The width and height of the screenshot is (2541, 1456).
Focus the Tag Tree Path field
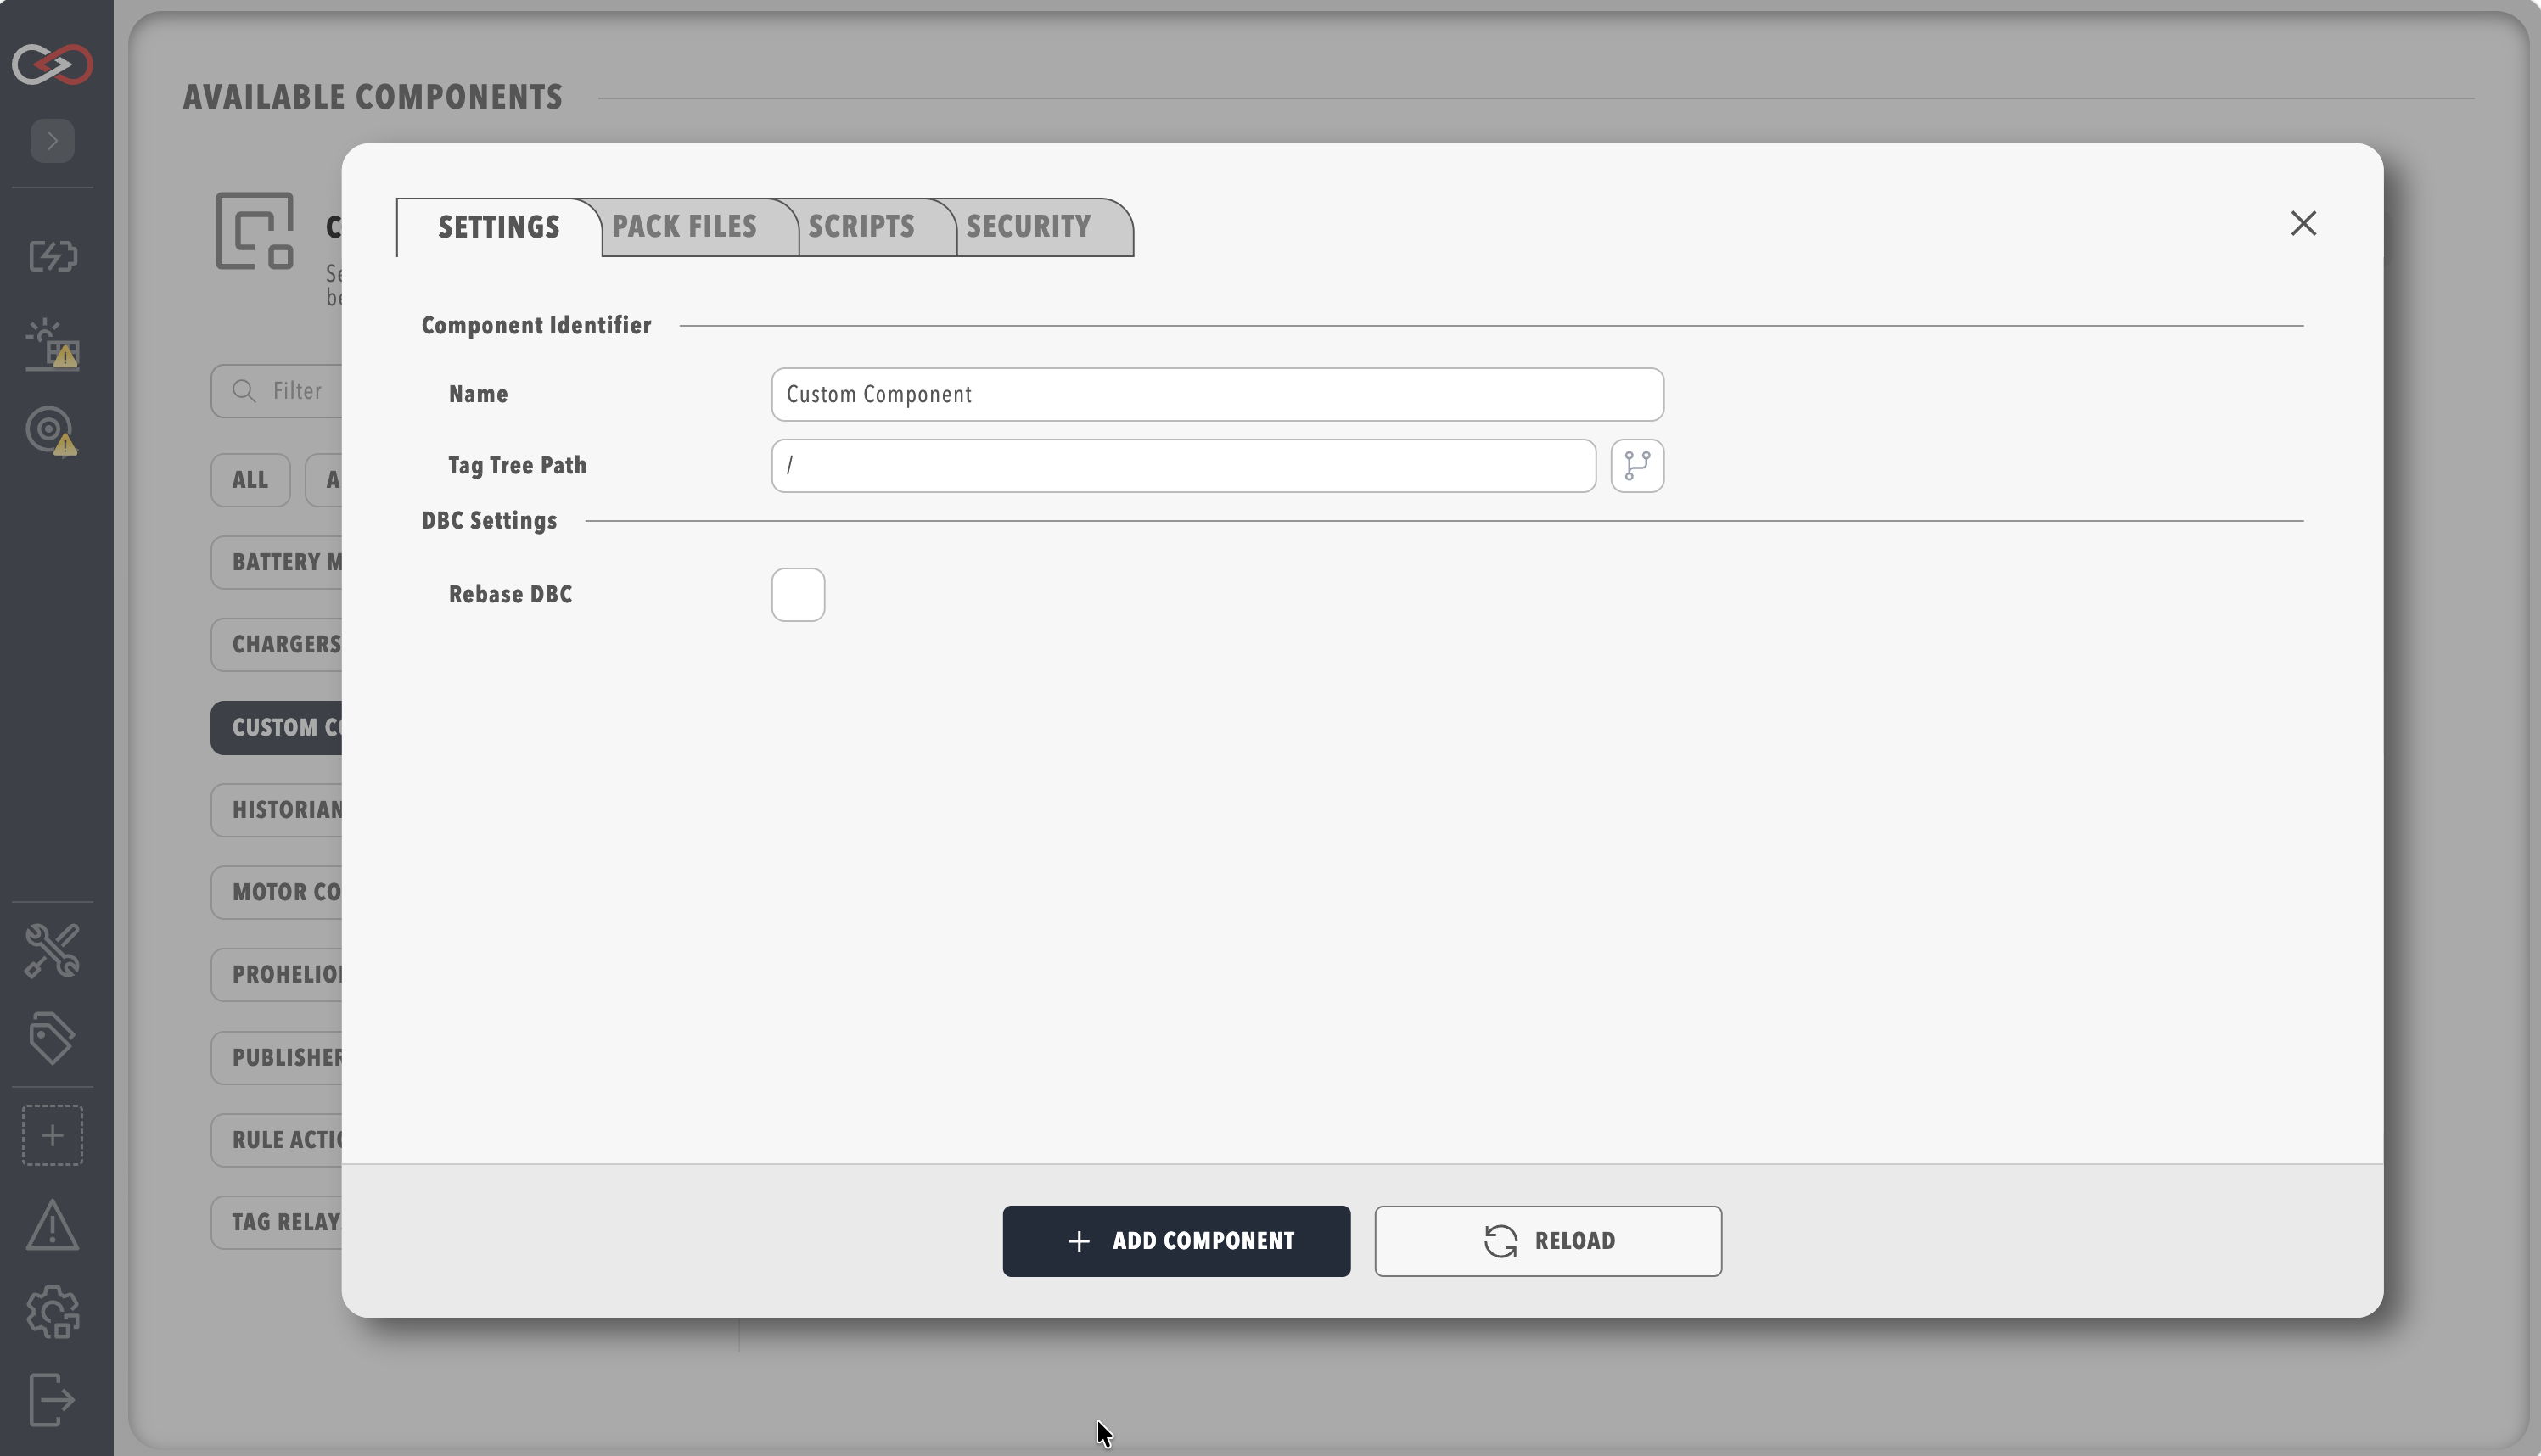coord(1183,466)
